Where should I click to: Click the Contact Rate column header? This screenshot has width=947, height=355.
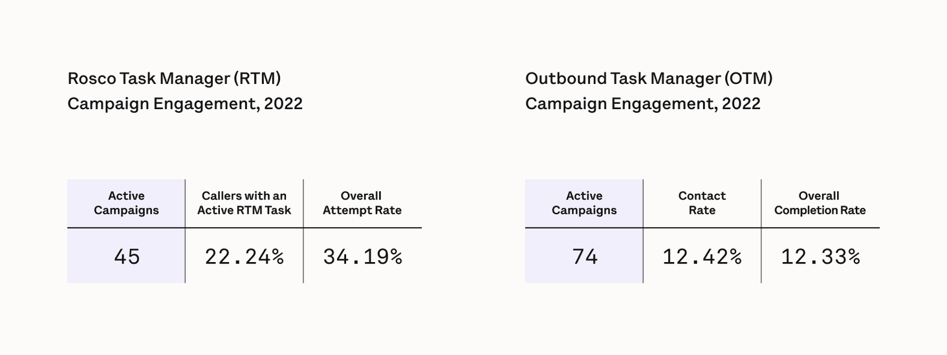(x=702, y=203)
